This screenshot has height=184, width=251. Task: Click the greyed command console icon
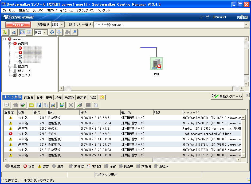88,105
